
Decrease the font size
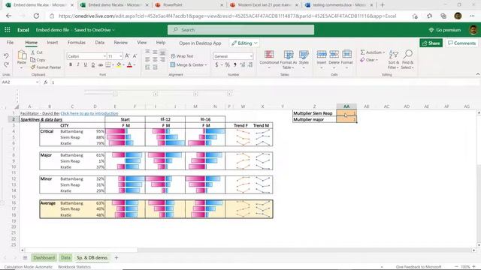click(135, 56)
